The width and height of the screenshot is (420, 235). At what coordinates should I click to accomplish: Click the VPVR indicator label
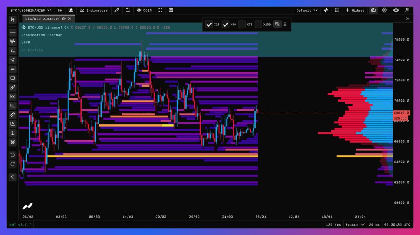[26, 42]
